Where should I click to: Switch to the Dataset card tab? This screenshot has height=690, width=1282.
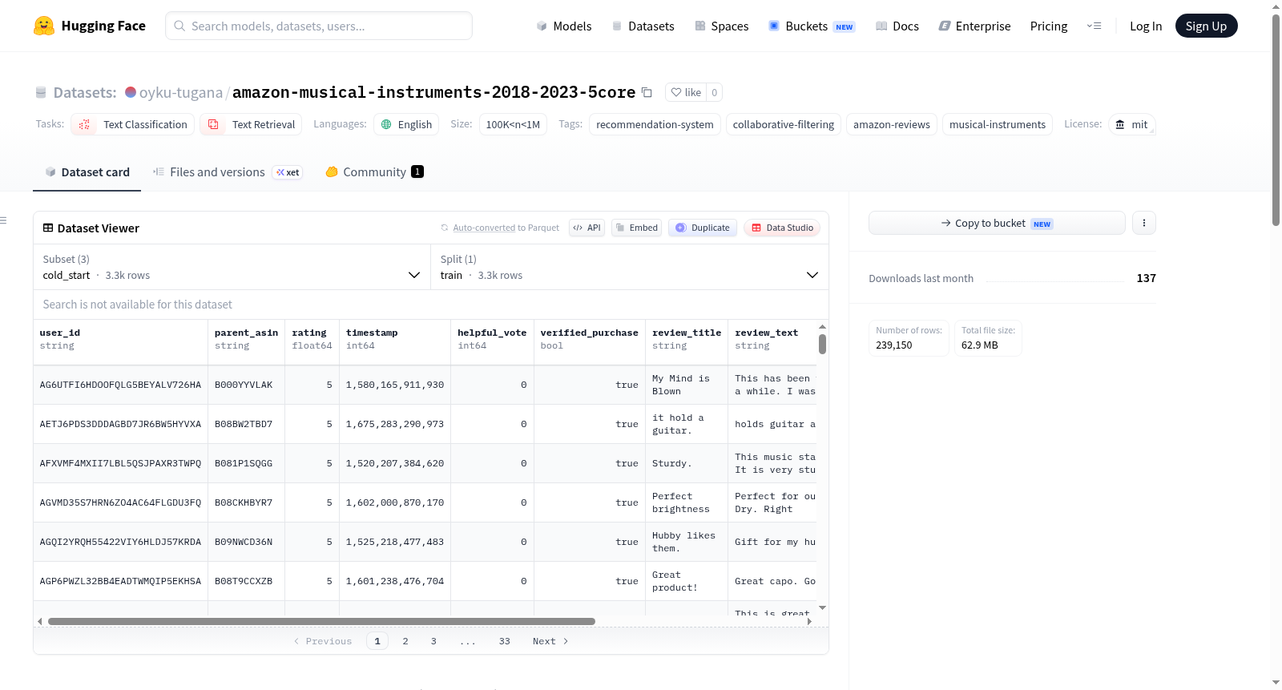point(87,172)
